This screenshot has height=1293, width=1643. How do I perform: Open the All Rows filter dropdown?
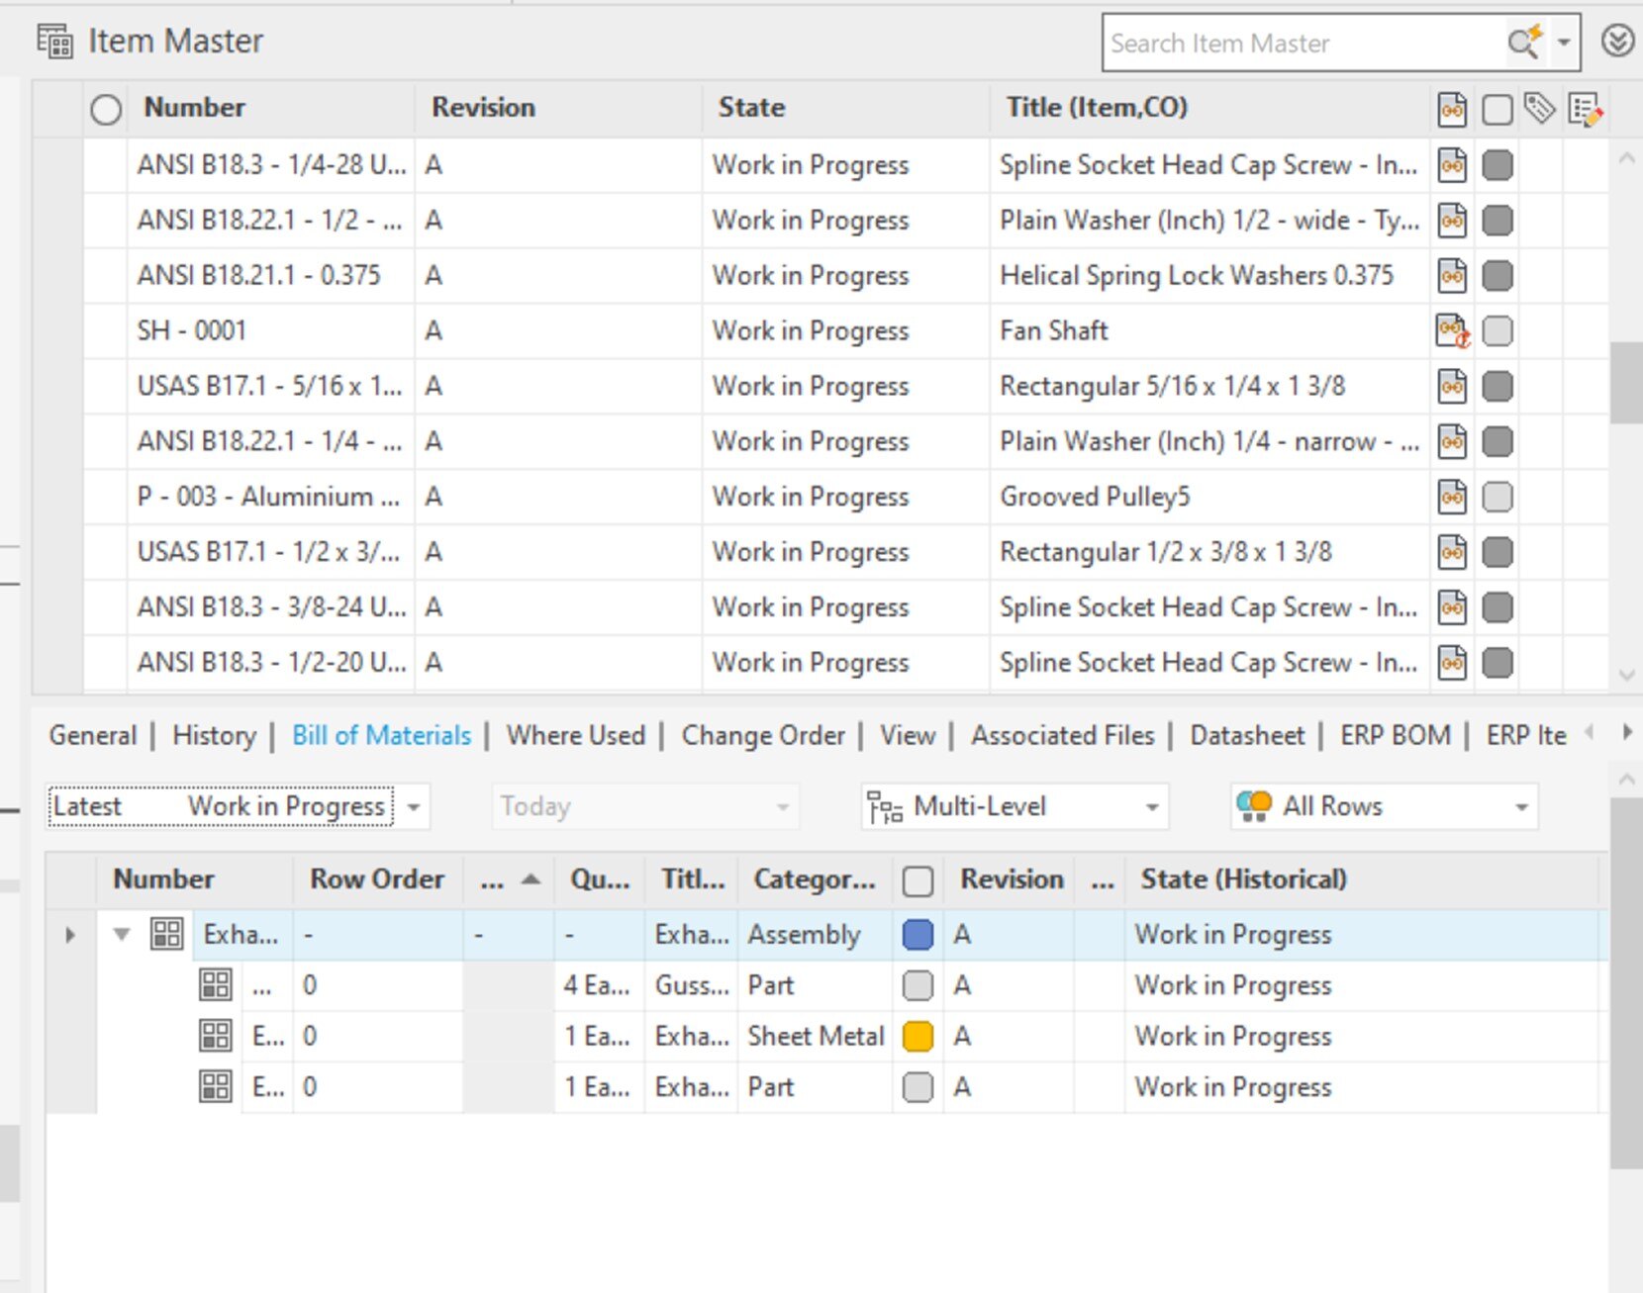pyautogui.click(x=1385, y=807)
